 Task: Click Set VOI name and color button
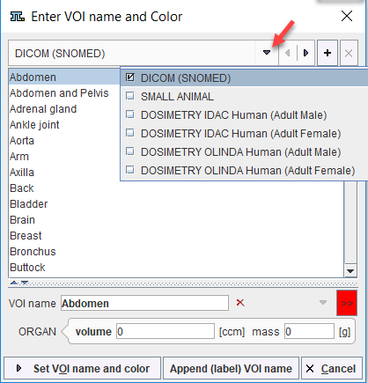click(x=83, y=368)
